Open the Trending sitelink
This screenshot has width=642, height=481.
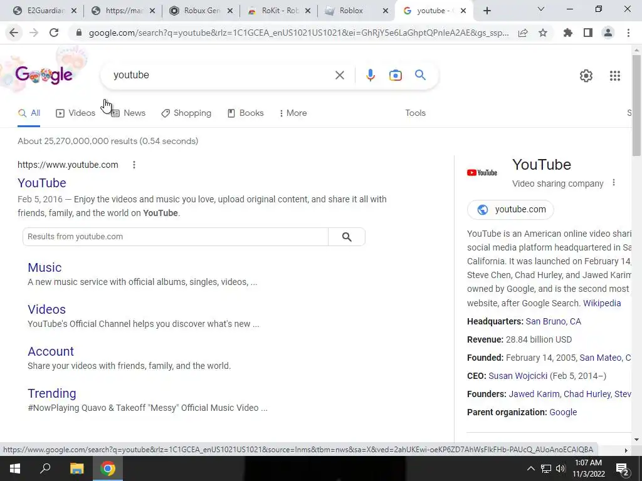click(x=52, y=393)
